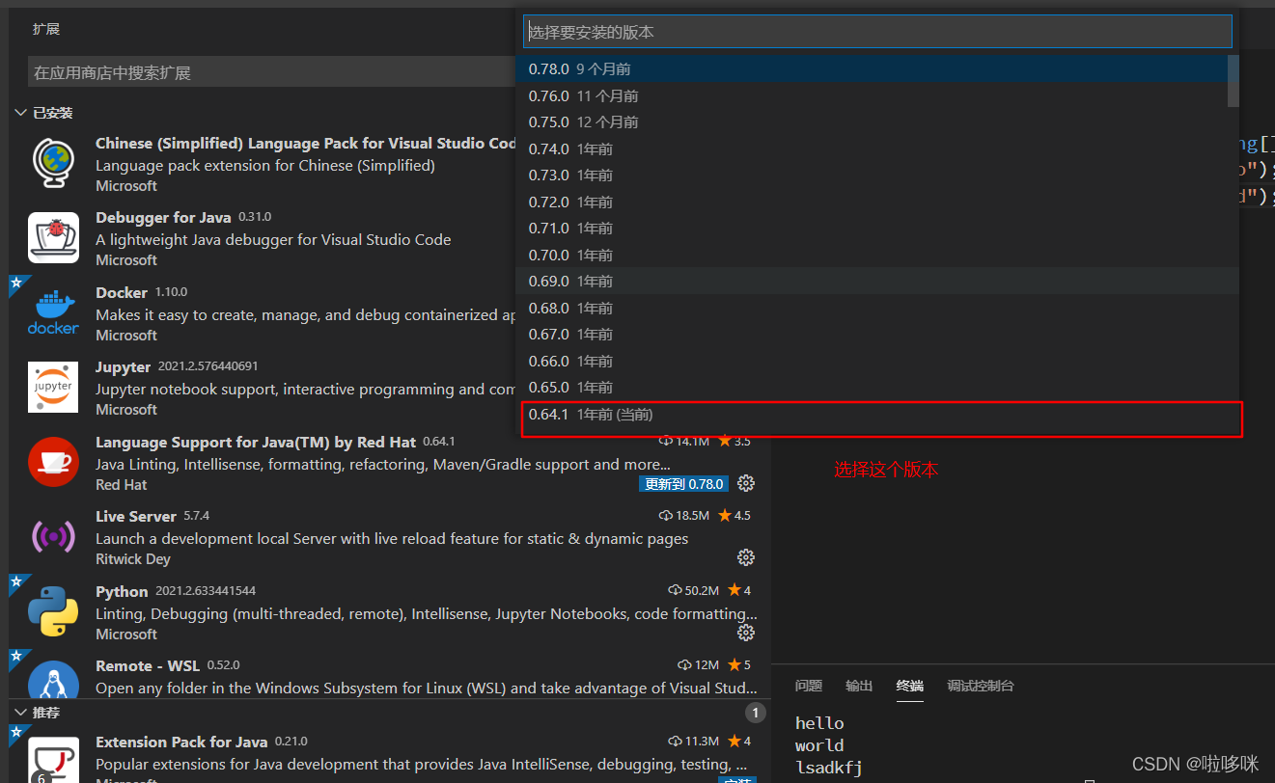Click the 扩展 panel title
1275x783 pixels.
tap(46, 29)
